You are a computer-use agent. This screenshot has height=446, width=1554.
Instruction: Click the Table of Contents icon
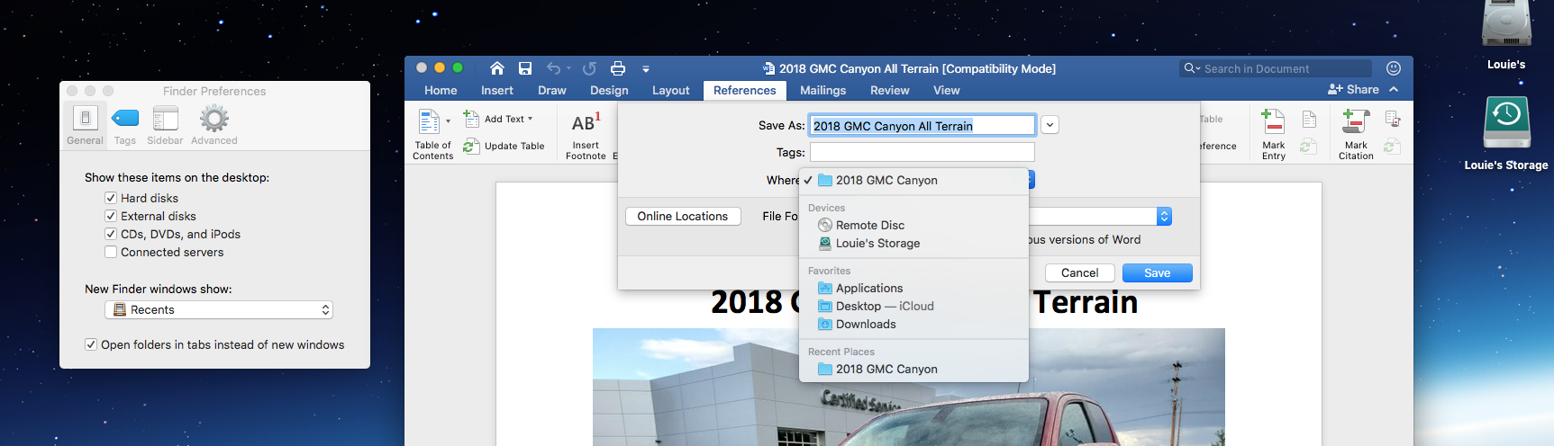[x=429, y=120]
